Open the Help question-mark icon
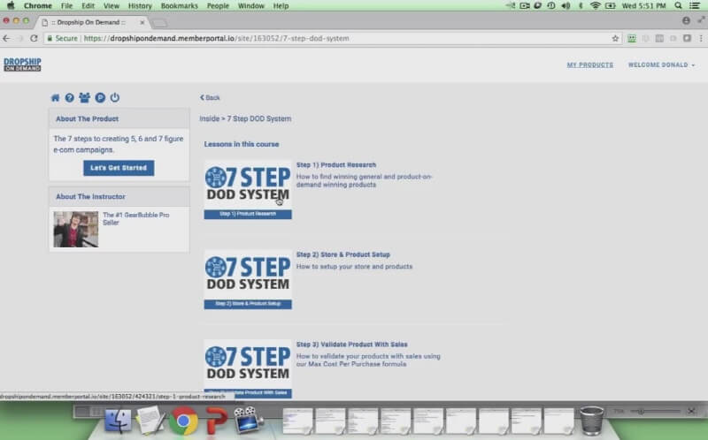 tap(70, 97)
